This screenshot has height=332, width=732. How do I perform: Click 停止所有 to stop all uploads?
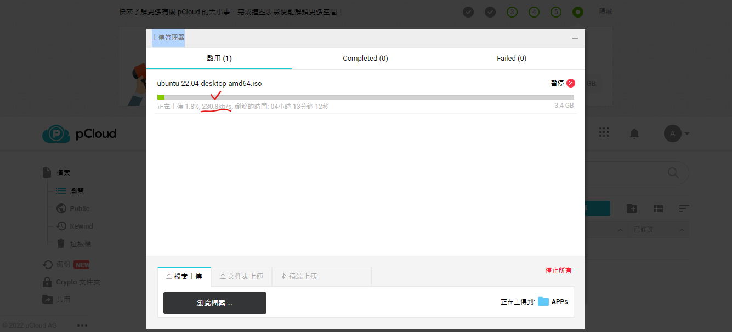[558, 270]
